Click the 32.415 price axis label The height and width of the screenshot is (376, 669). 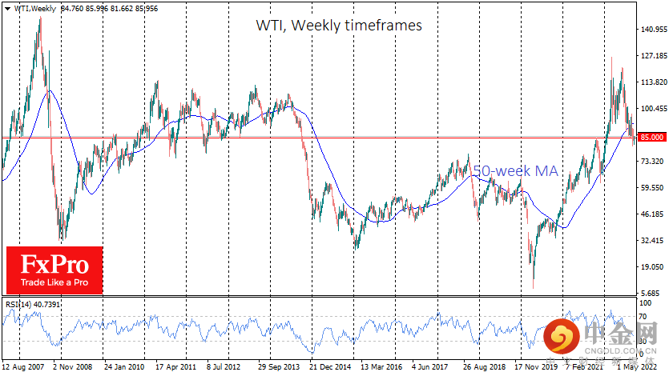652,240
